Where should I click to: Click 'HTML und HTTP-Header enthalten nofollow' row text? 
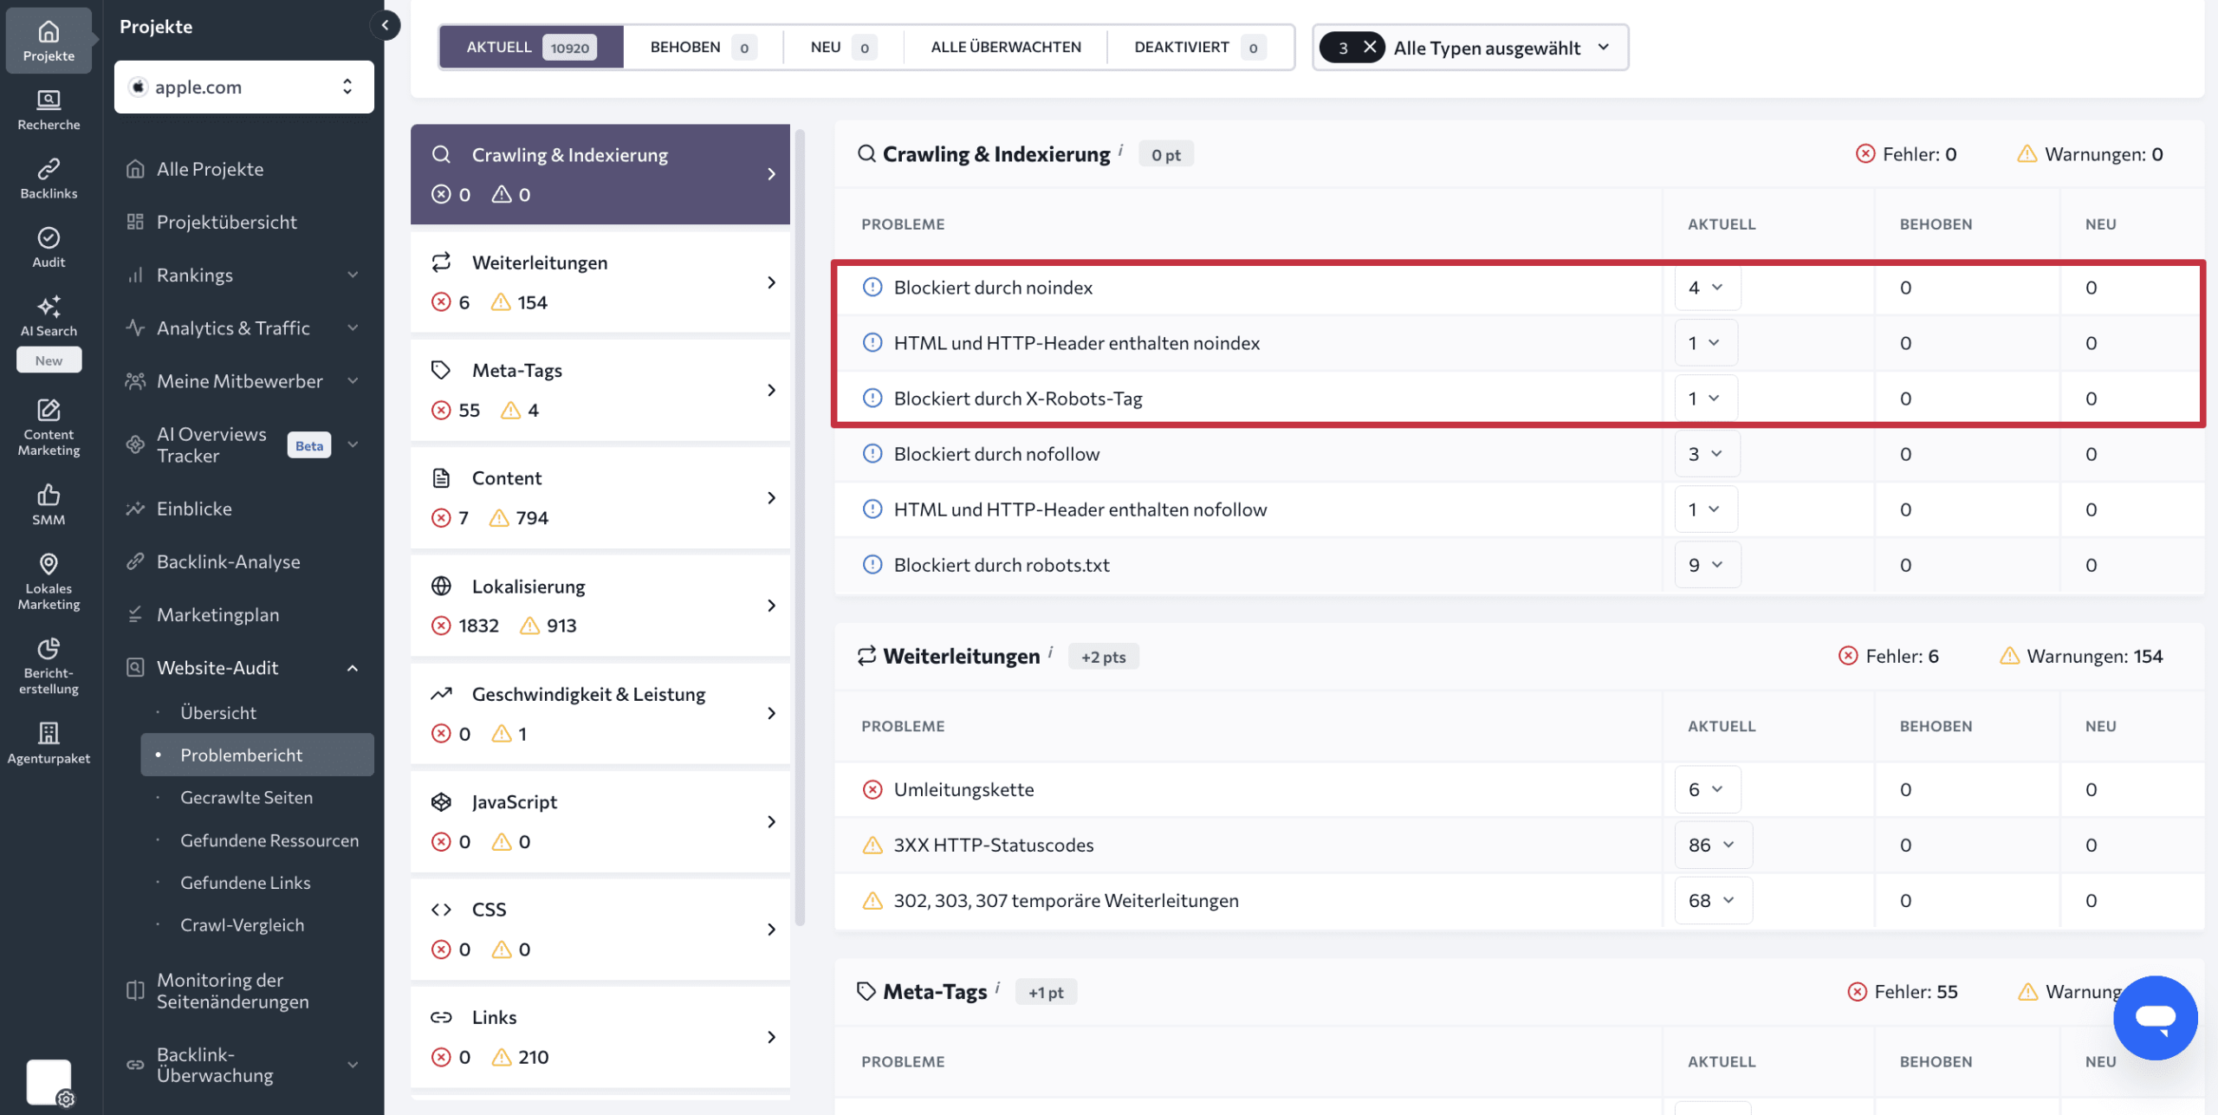(1080, 509)
